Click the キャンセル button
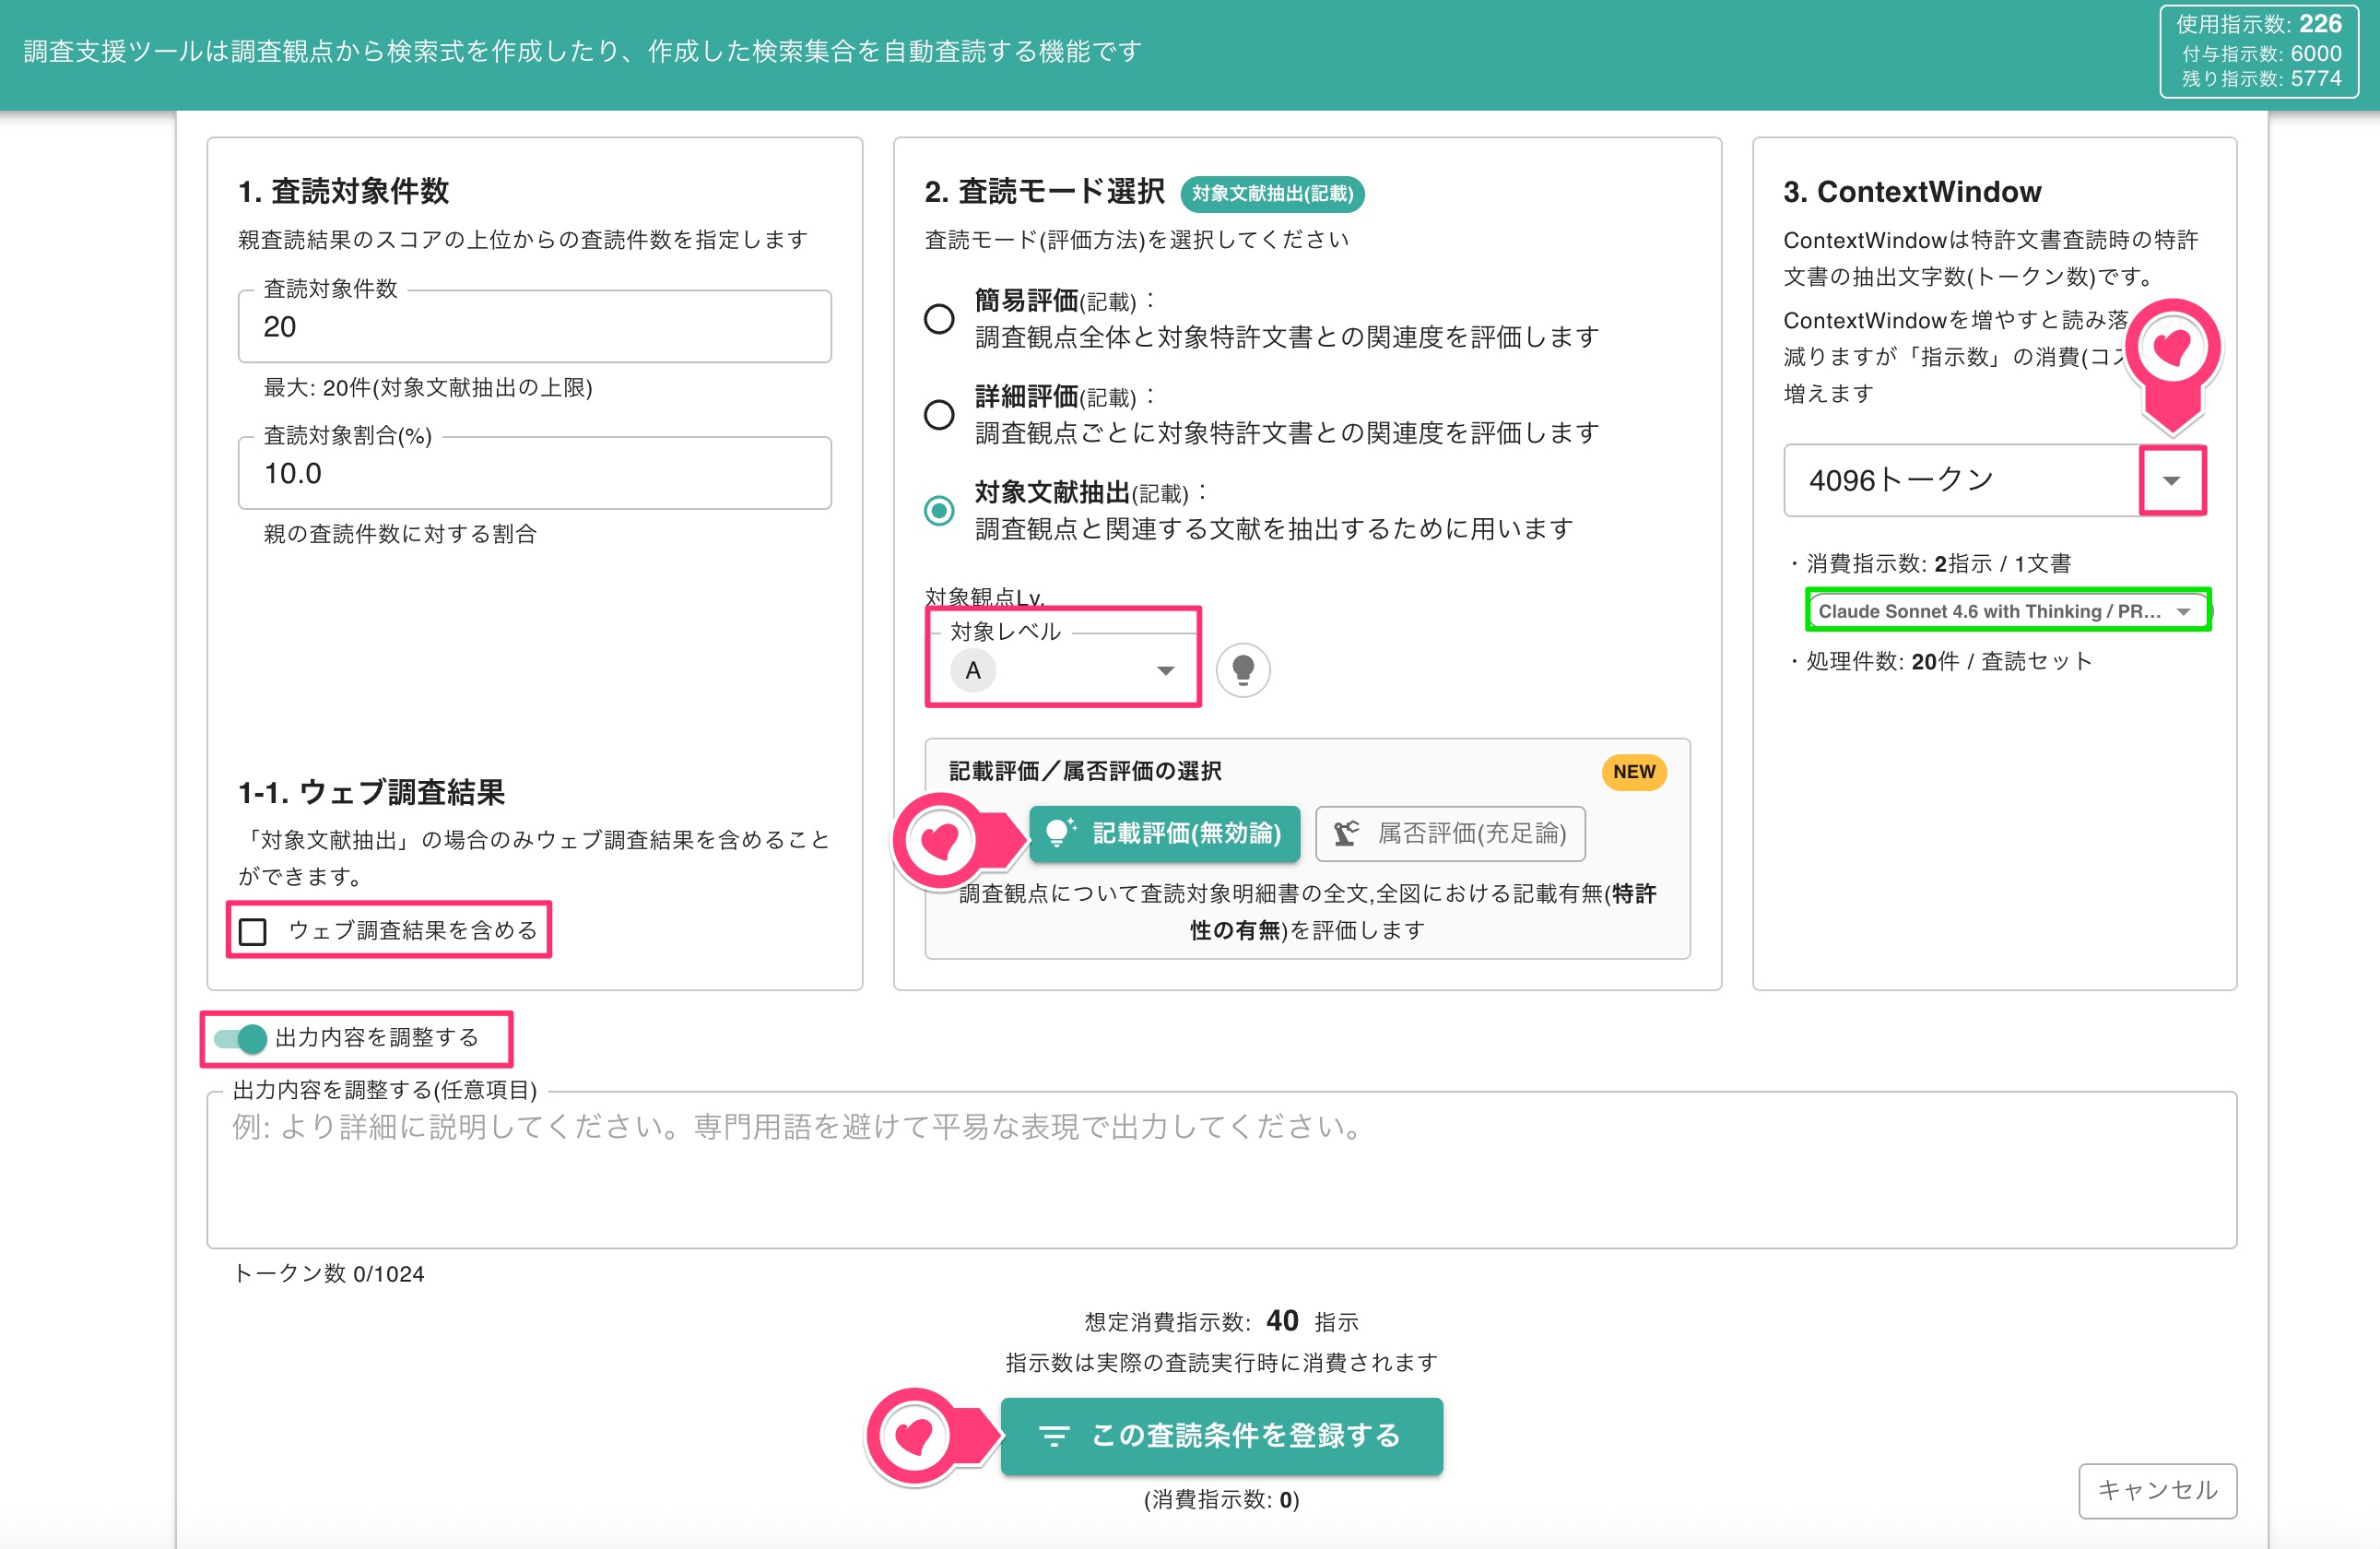The height and width of the screenshot is (1549, 2380). (x=2157, y=1491)
